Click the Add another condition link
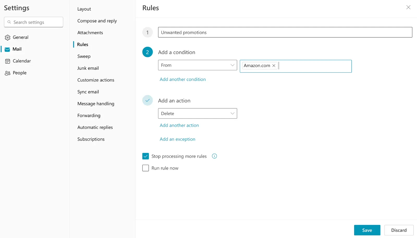417x238 pixels. pyautogui.click(x=182, y=79)
